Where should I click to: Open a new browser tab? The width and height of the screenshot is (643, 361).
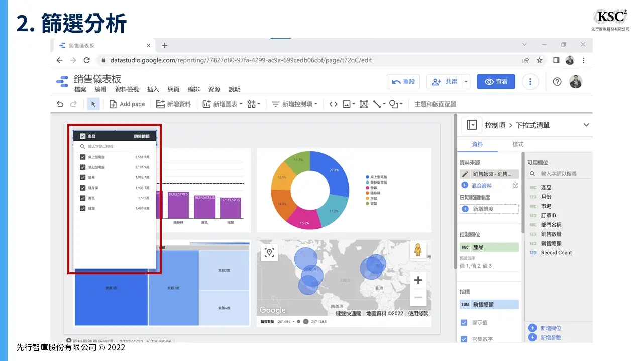point(164,45)
